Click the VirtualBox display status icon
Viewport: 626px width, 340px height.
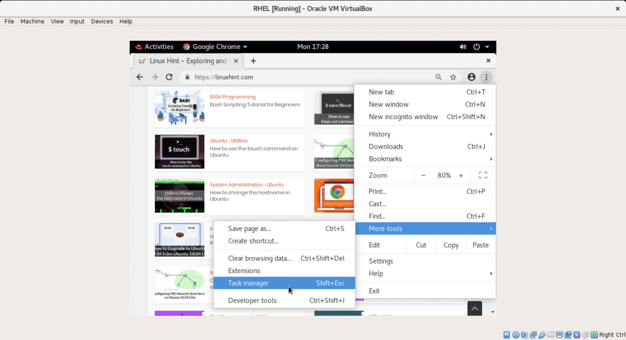(x=560, y=335)
